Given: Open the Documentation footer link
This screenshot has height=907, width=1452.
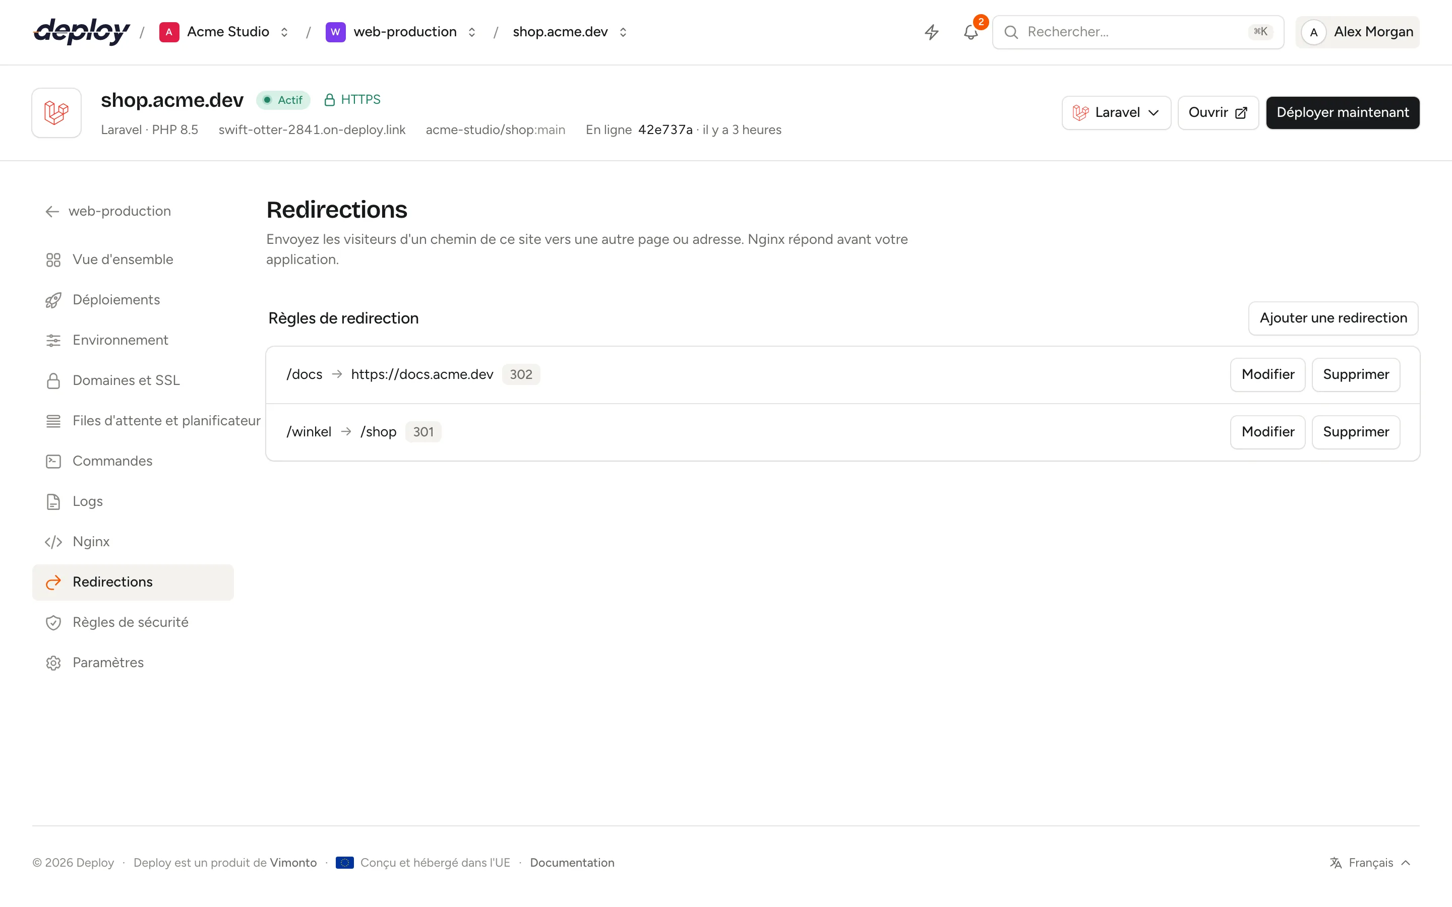Looking at the screenshot, I should (x=572, y=863).
